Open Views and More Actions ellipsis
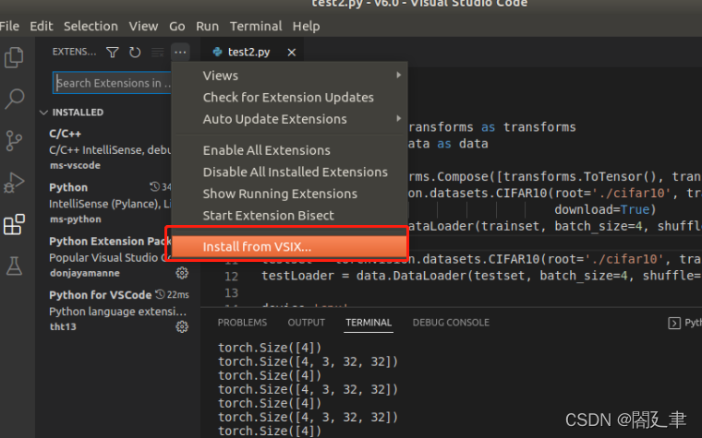Image resolution: width=702 pixels, height=438 pixels. (x=180, y=53)
